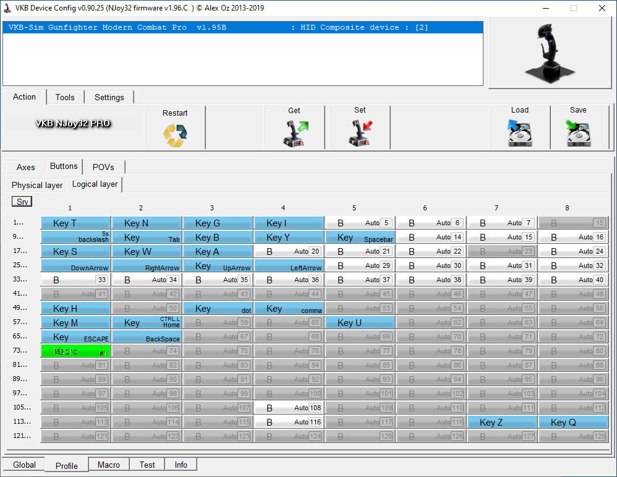Open the Axes tab
617x477 pixels.
25,167
